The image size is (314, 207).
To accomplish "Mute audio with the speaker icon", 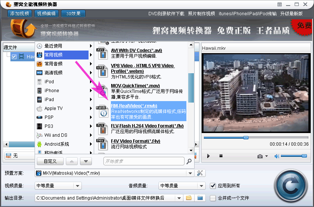I will click(x=276, y=156).
